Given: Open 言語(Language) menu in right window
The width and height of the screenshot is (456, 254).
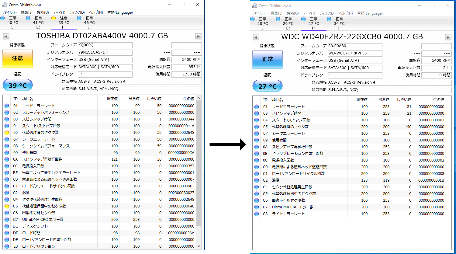Looking at the screenshot, I should coord(370,13).
